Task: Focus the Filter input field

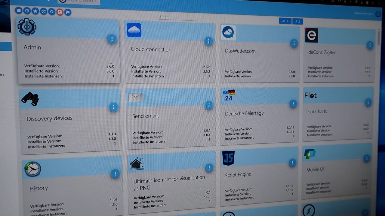Action: pos(177,17)
